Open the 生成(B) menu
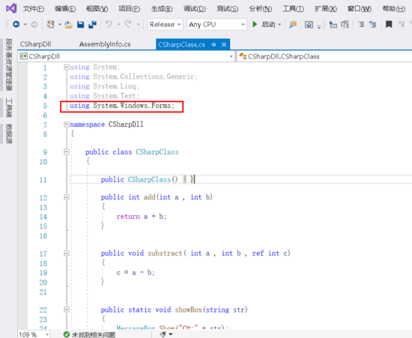 click(162, 9)
